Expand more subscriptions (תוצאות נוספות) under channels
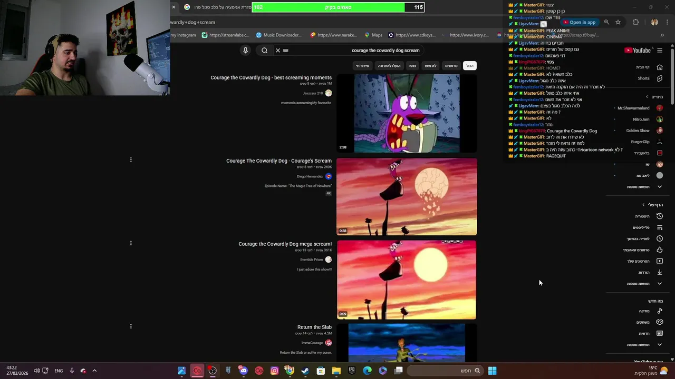Viewport: 675px width, 379px height. [x=644, y=187]
